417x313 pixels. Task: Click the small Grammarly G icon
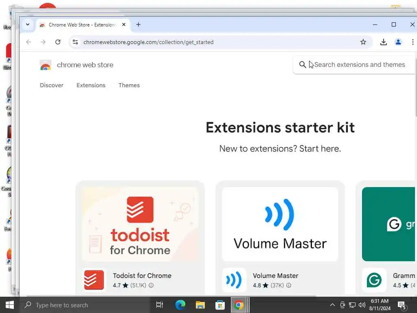point(374,280)
